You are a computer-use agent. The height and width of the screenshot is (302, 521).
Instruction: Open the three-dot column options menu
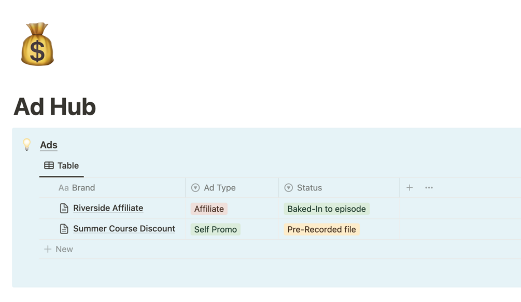pos(429,188)
